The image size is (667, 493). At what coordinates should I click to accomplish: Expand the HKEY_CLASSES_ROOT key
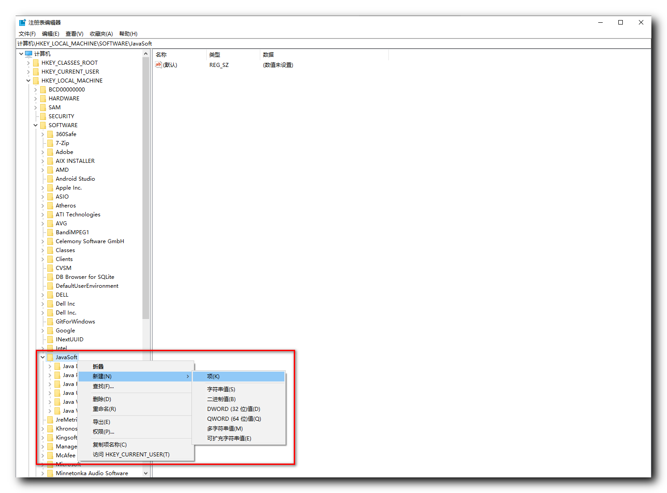pyautogui.click(x=28, y=62)
